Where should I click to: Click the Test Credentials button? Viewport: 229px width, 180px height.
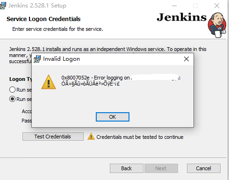(53, 137)
